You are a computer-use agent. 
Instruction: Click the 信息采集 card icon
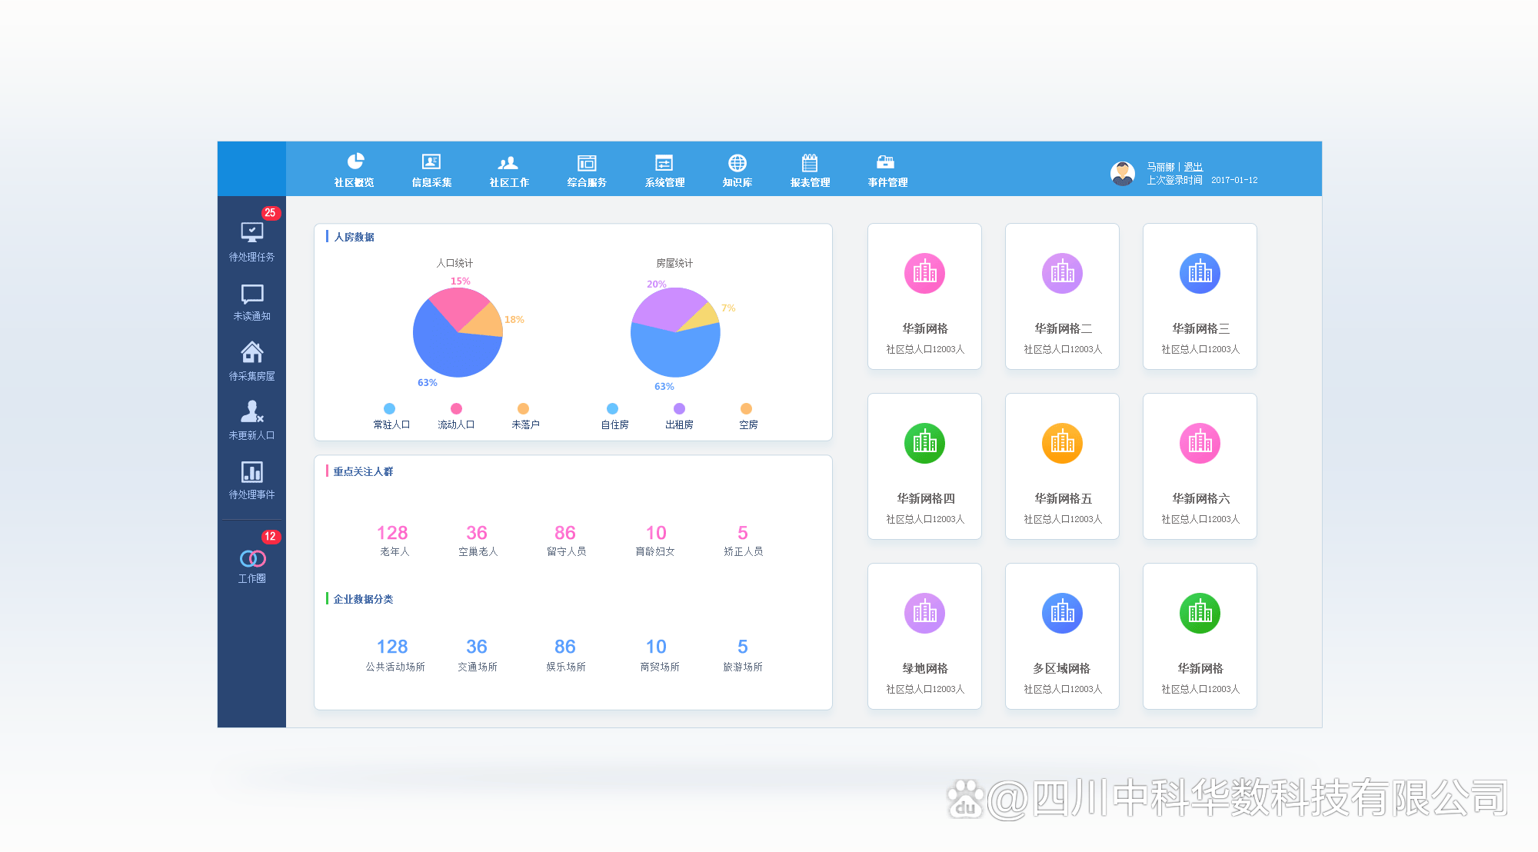pyautogui.click(x=431, y=161)
